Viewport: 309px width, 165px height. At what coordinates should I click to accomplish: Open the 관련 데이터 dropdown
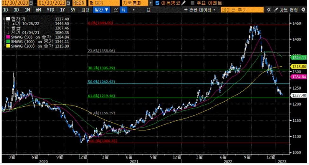point(200,10)
